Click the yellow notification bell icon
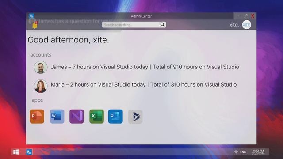283x159 pixels. click(35, 25)
